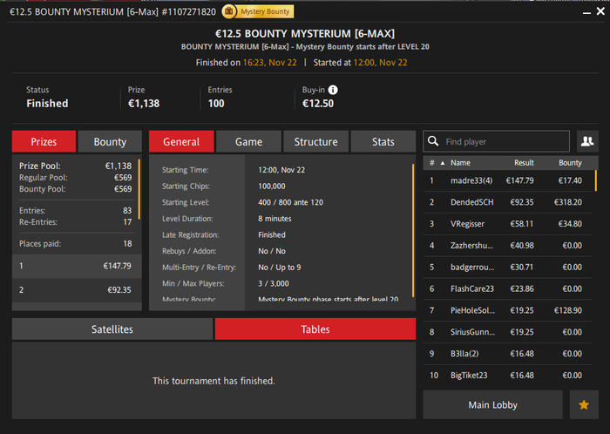Click the Entries 100 header value

pos(216,104)
